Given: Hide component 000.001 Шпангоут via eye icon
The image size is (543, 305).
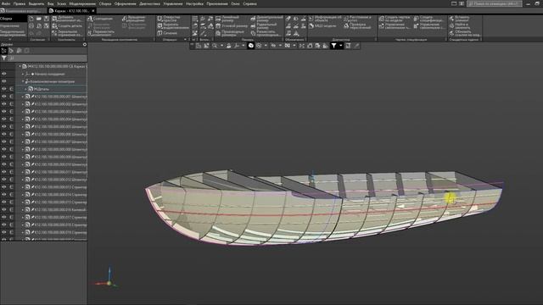Looking at the screenshot, I should (3, 97).
